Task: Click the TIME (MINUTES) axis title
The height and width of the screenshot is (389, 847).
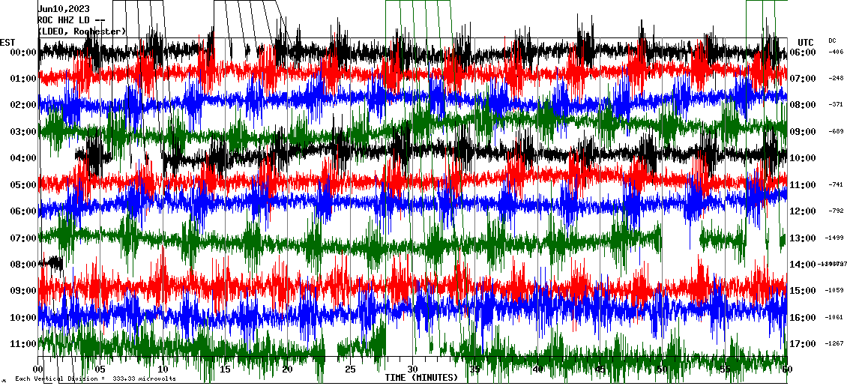Action: coord(421,378)
